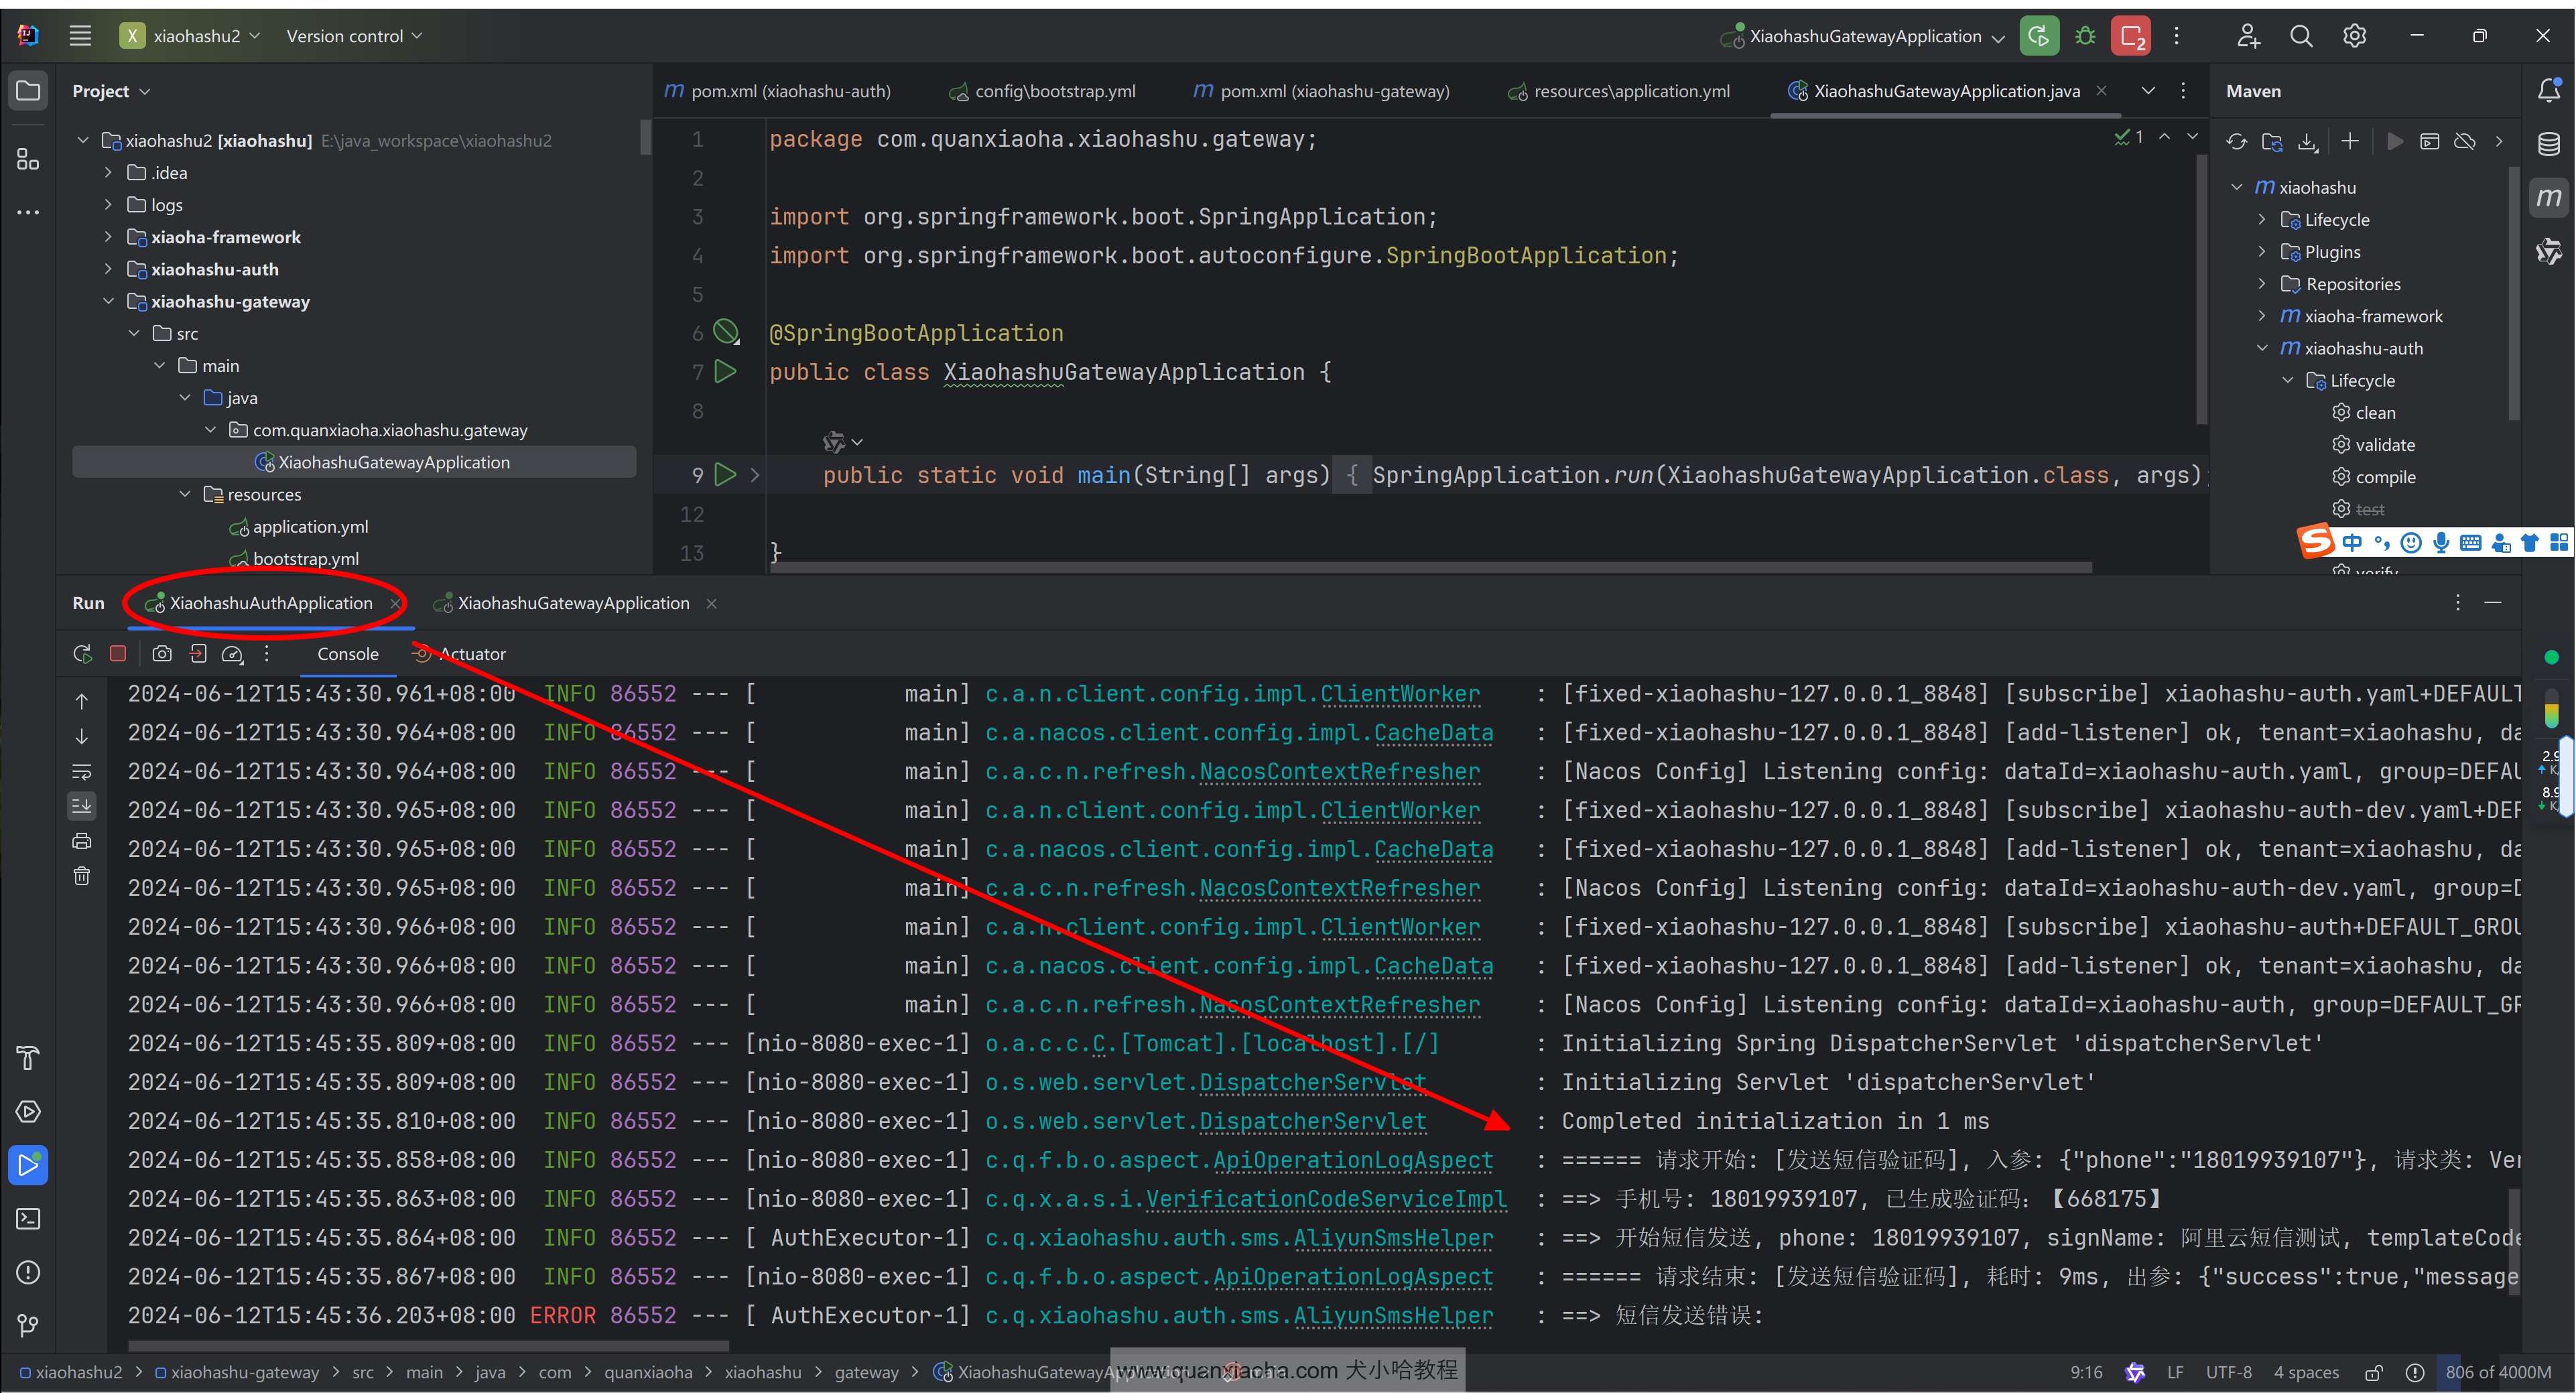The image size is (2576, 1393).
Task: Click the Clear All trash icon in console
Action: (x=82, y=876)
